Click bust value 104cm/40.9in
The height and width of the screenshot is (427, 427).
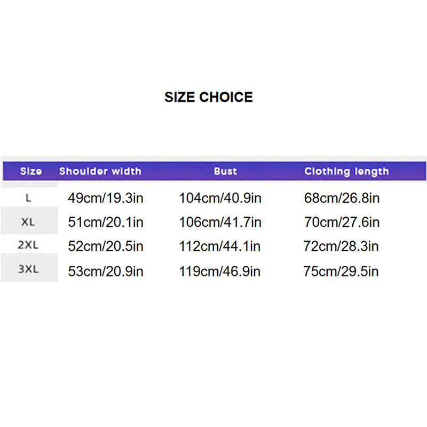pos(220,199)
